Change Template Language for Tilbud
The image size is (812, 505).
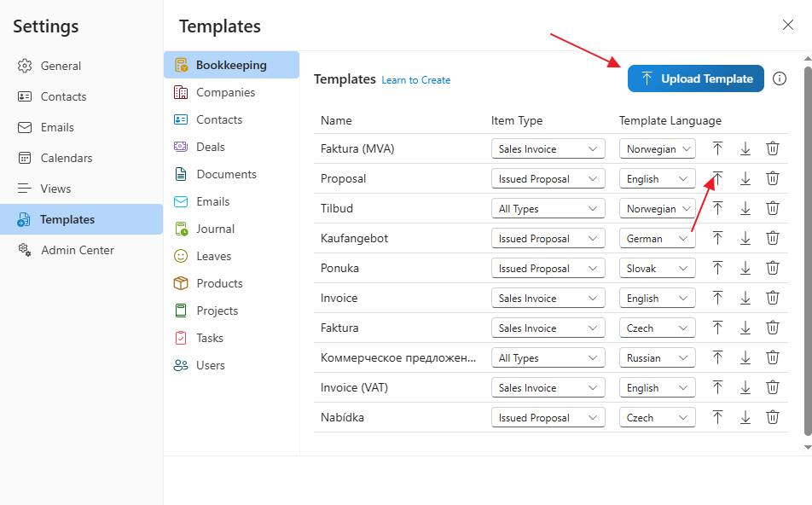[x=657, y=208]
